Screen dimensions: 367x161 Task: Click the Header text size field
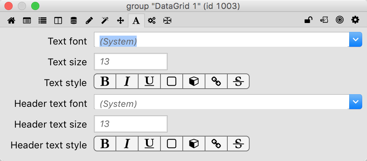[131, 124]
